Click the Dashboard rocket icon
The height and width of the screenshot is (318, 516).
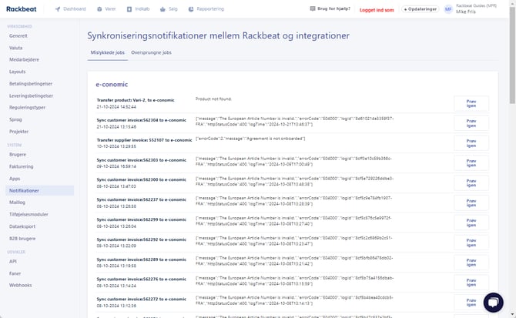click(58, 9)
